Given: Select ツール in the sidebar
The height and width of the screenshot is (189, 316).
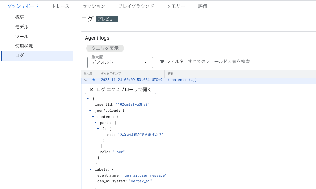Looking at the screenshot, I should pos(22,37).
